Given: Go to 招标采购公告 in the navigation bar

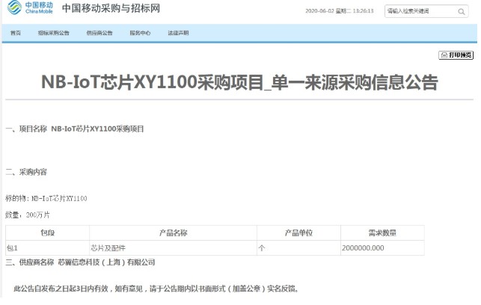Looking at the screenshot, I should point(54,34).
